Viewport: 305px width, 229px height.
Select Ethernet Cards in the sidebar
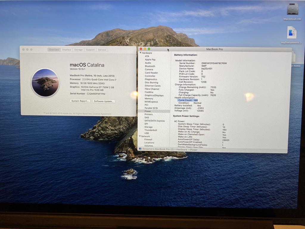[x=152, y=86]
